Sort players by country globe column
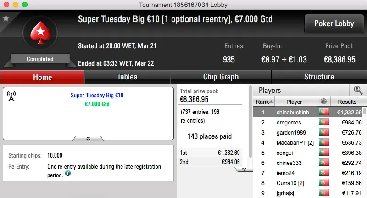 click(325, 102)
